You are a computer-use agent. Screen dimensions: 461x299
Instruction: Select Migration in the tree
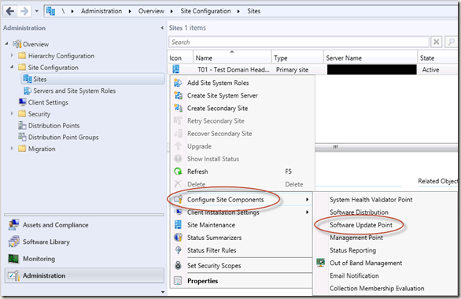click(42, 149)
